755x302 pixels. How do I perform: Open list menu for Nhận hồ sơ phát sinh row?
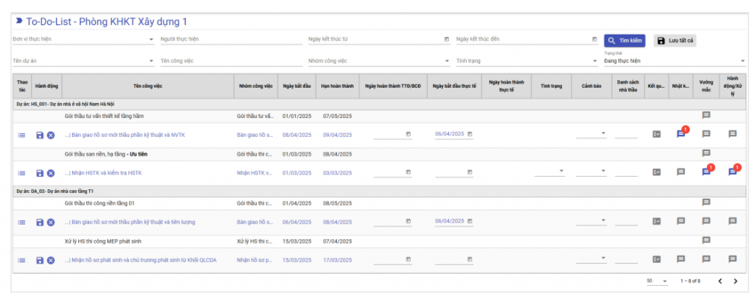coord(21,260)
